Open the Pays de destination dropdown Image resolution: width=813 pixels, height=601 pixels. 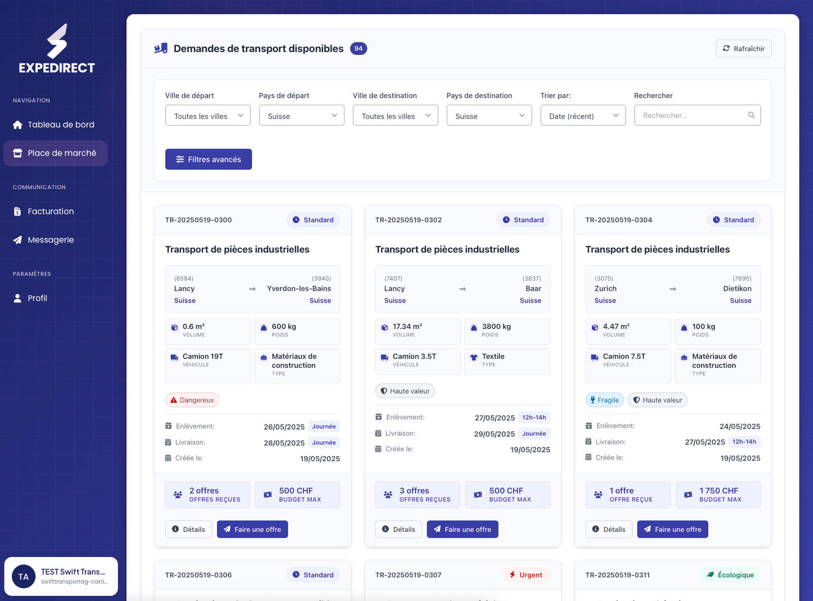click(x=489, y=115)
